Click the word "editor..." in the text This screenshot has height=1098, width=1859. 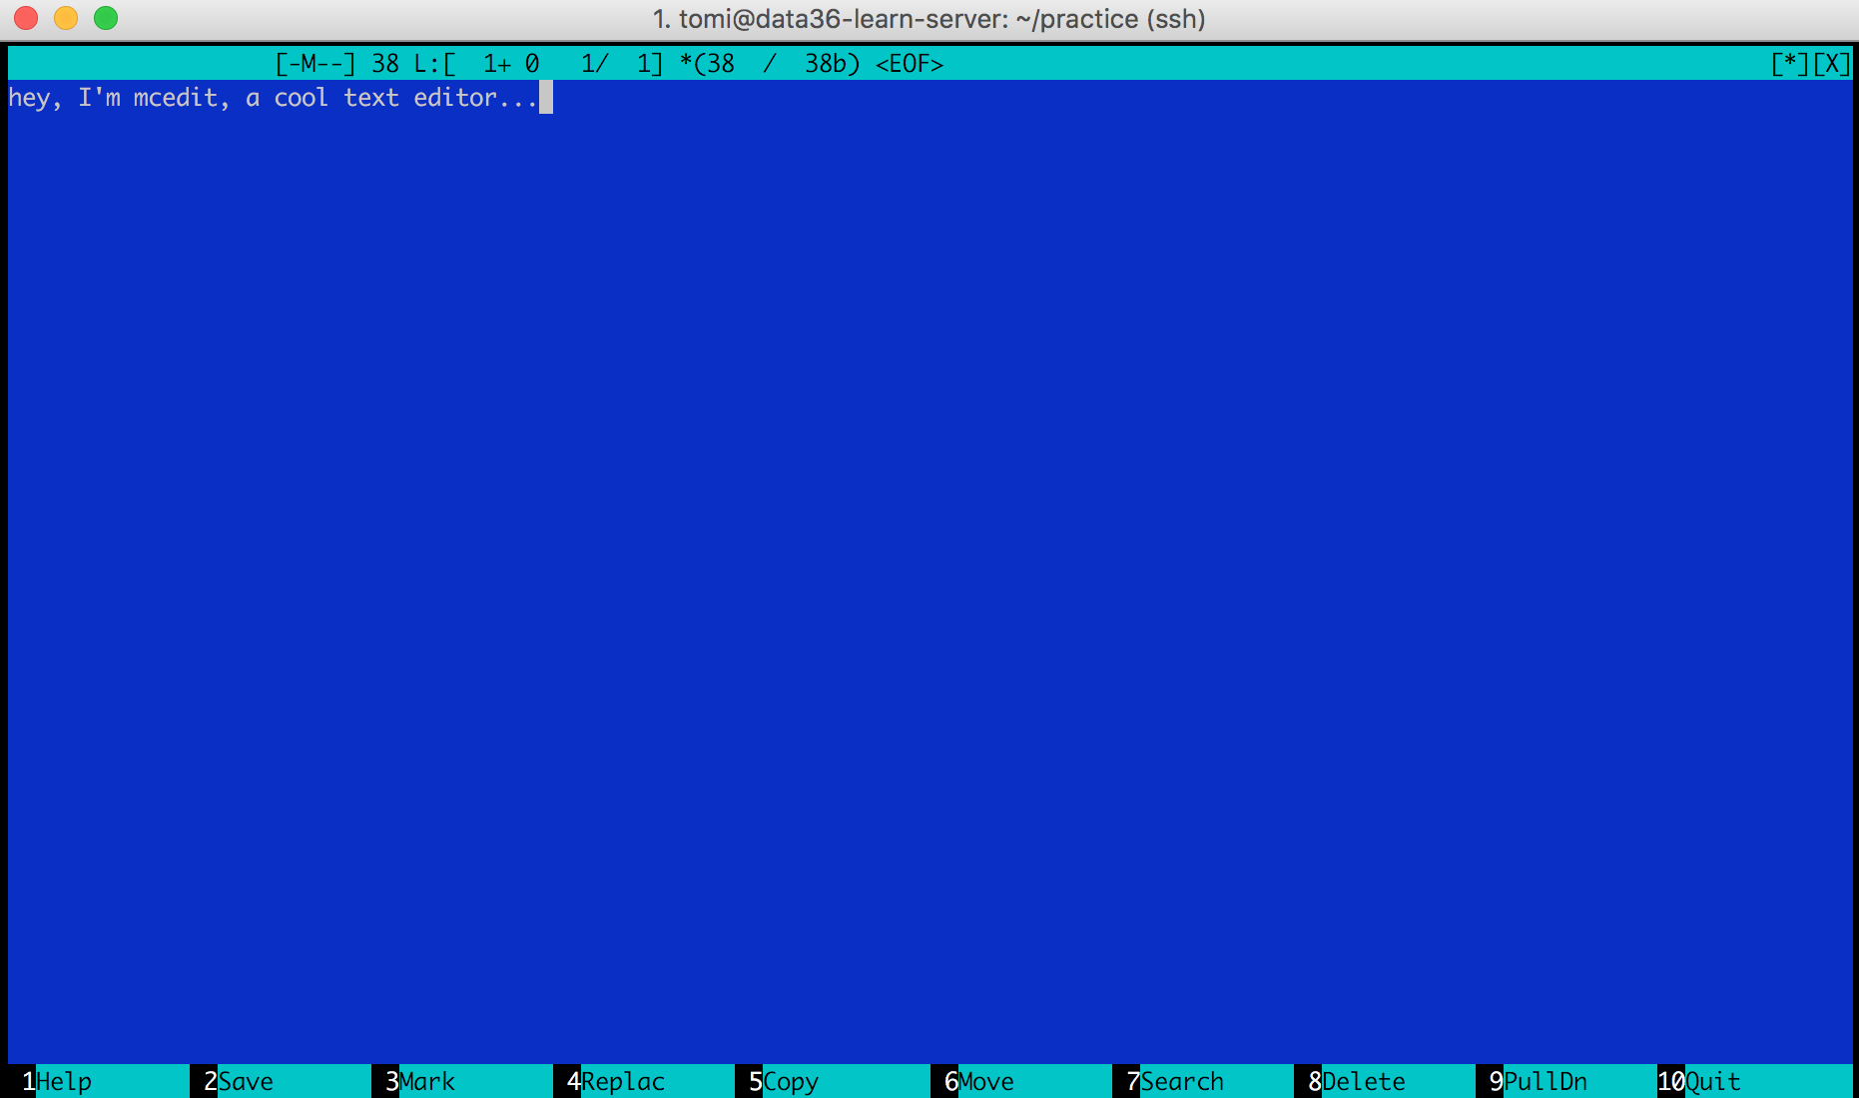tap(476, 98)
